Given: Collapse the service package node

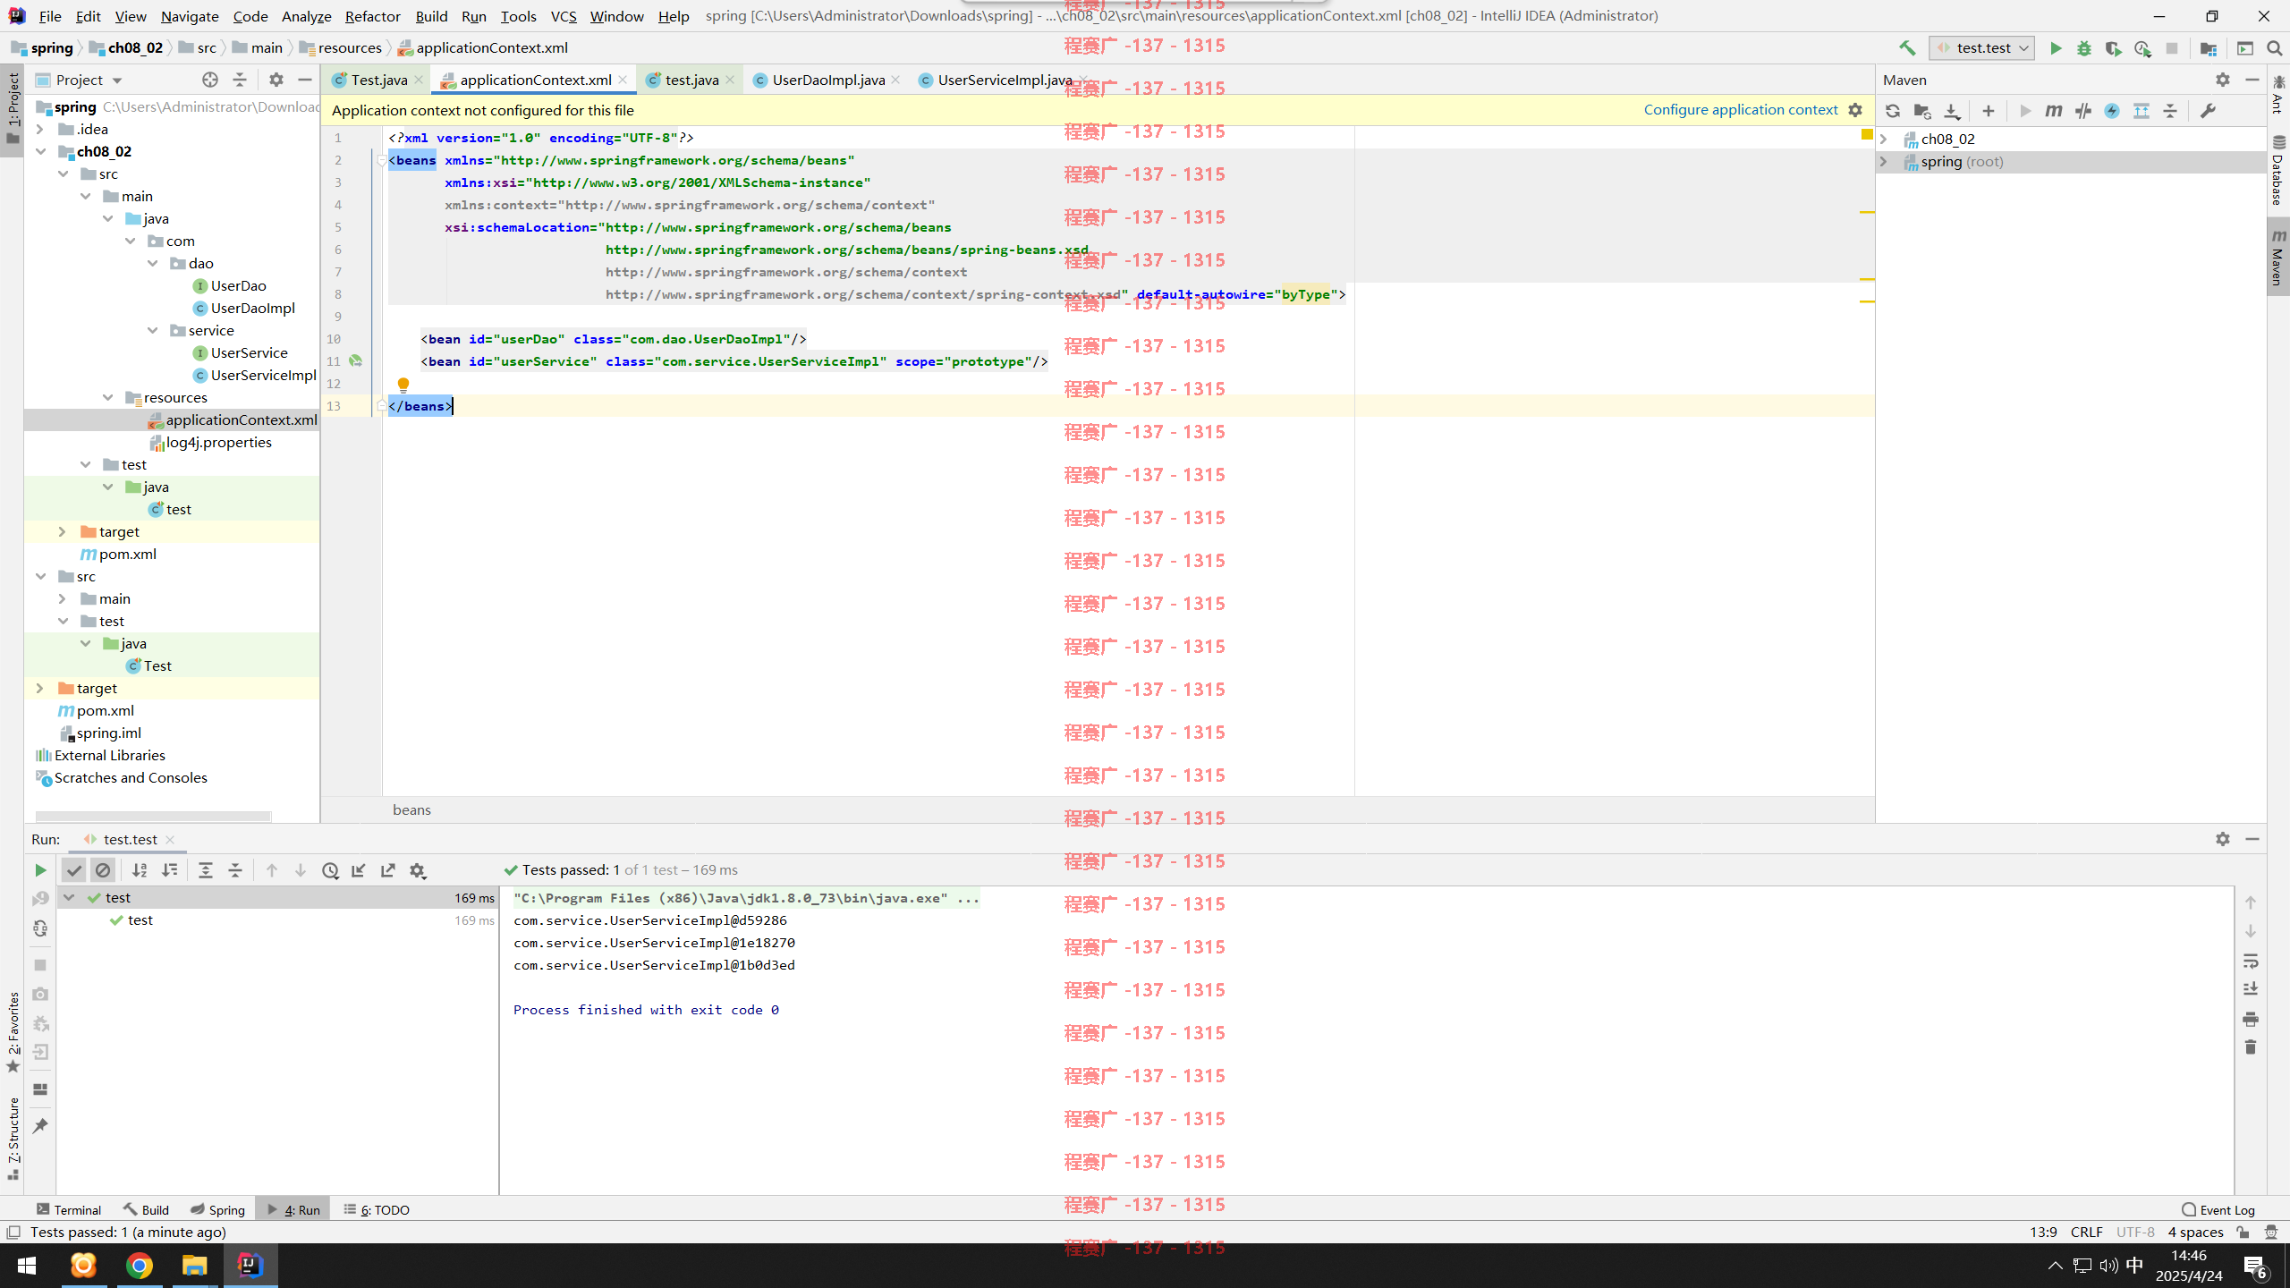Looking at the screenshot, I should tap(152, 330).
